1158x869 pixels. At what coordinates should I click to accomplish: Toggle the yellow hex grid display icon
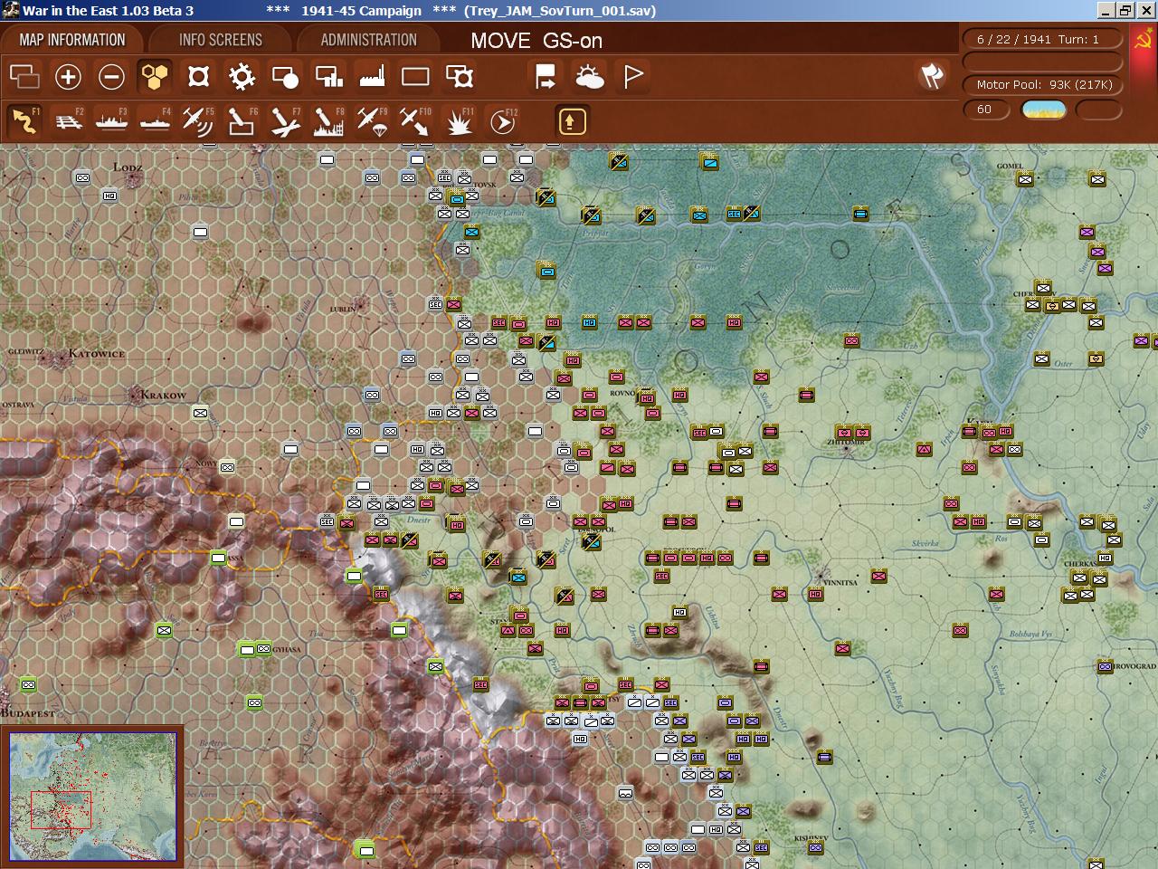point(155,77)
